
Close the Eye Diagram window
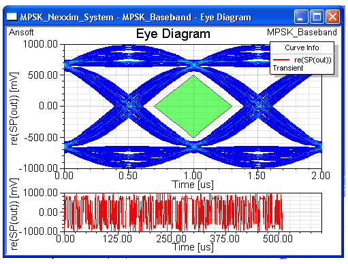(x=332, y=17)
